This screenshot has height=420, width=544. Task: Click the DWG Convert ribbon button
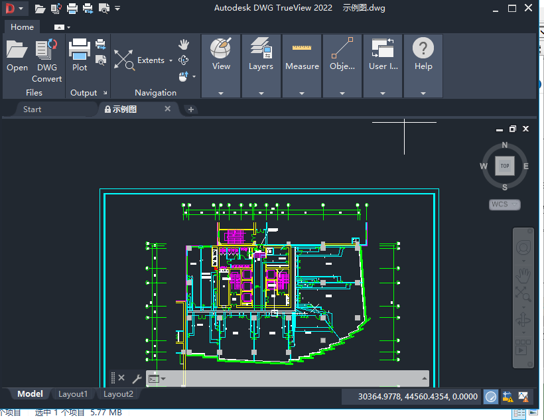pos(47,61)
